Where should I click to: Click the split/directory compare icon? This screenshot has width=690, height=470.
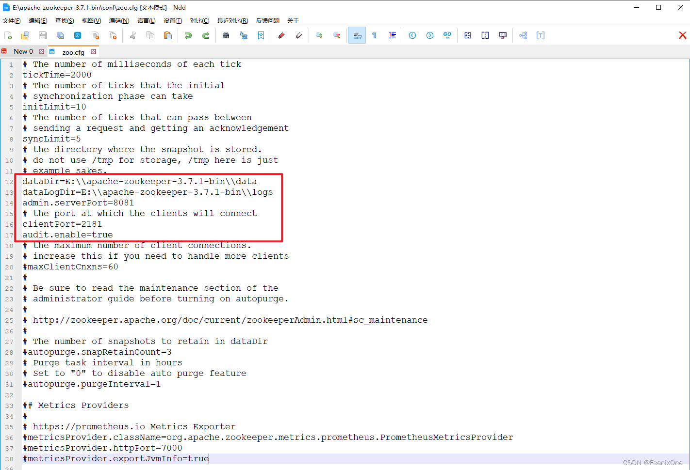[x=485, y=35]
